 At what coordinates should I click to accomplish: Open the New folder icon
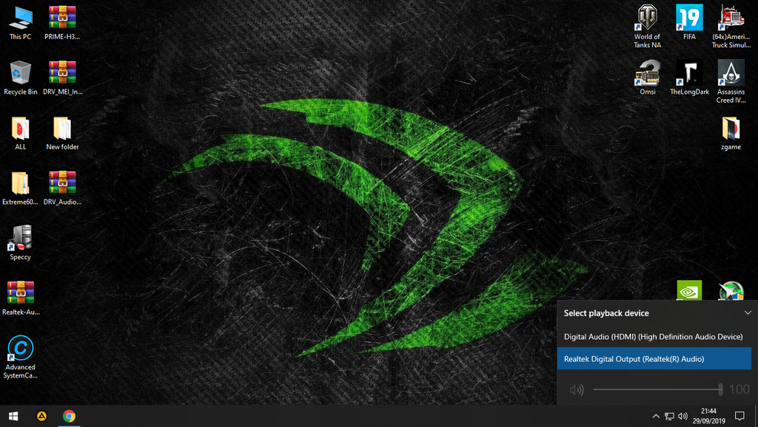[62, 133]
